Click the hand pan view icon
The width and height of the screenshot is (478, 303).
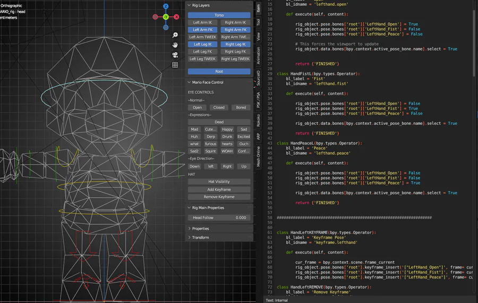[175, 45]
